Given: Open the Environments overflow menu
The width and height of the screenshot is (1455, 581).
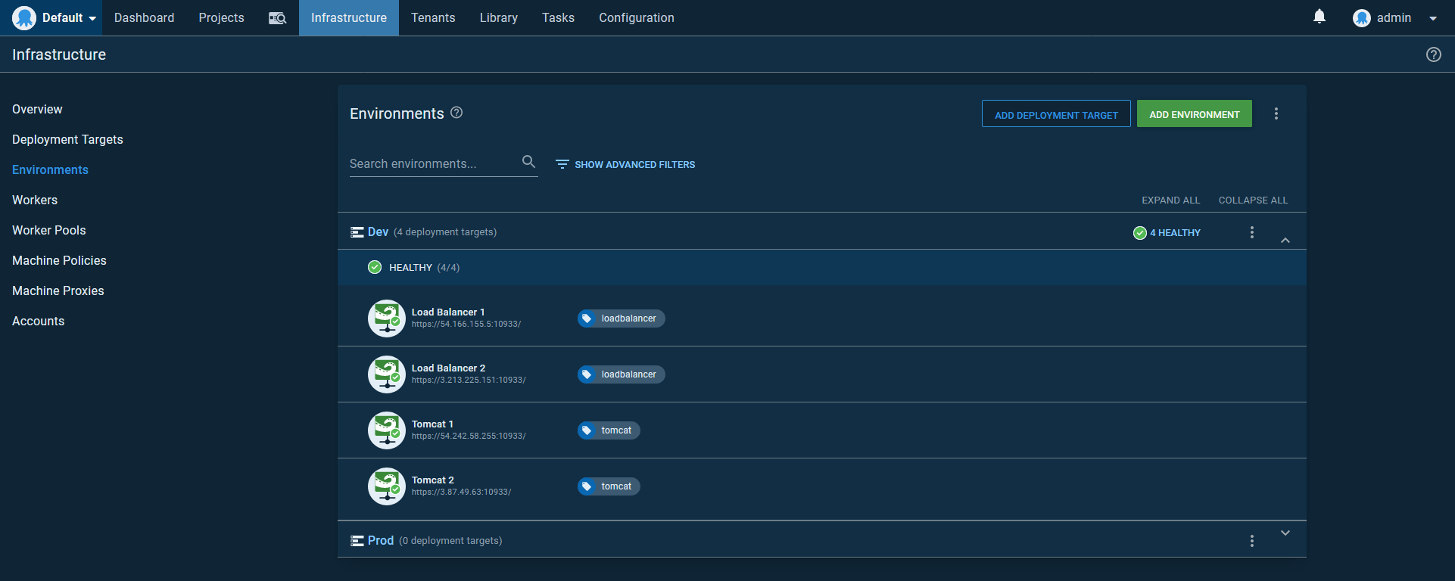Looking at the screenshot, I should pos(1276,113).
